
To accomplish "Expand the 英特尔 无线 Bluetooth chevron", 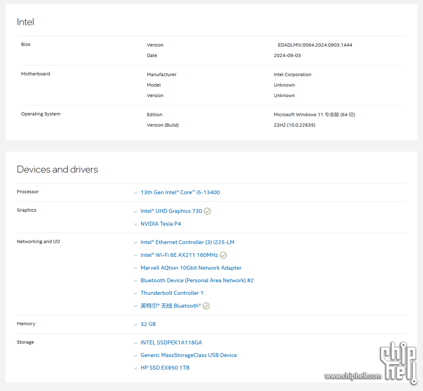I will pos(136,306).
